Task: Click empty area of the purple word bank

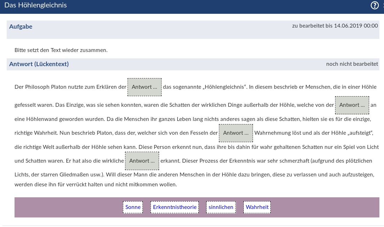Action: (x=71, y=207)
